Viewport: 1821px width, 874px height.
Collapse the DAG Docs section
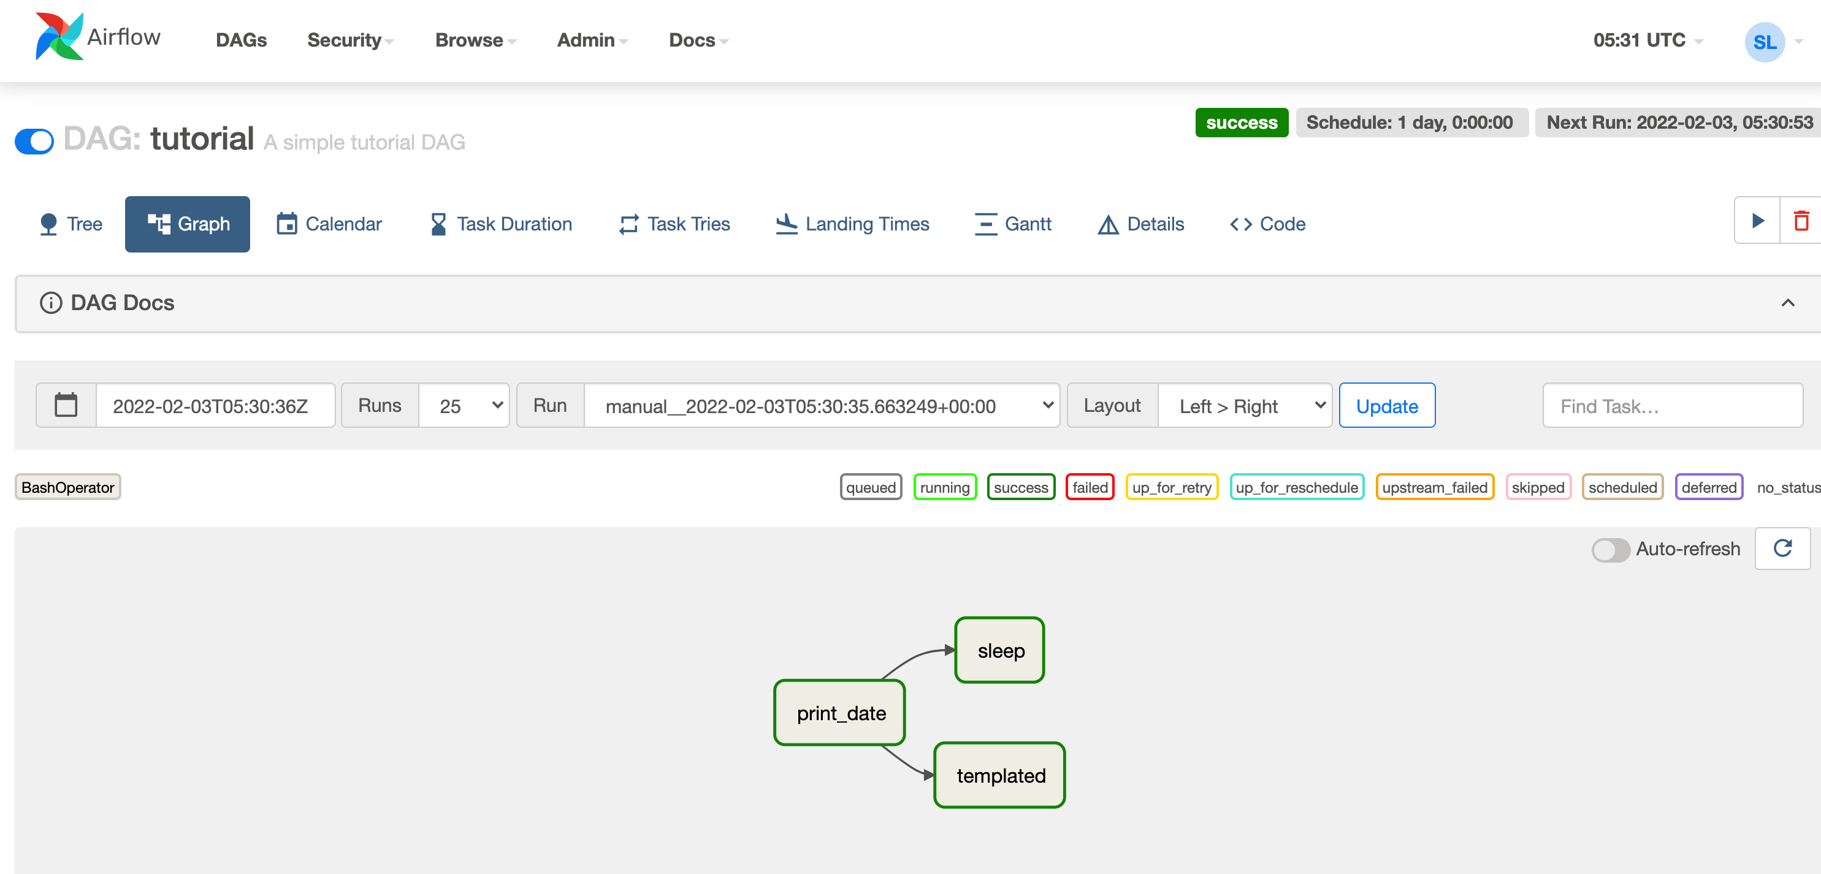pyautogui.click(x=1787, y=303)
